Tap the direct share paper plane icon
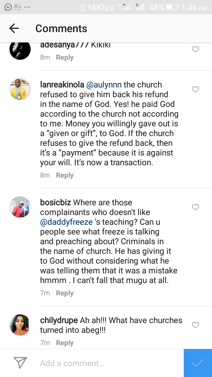The image size is (212, 377). point(20,363)
